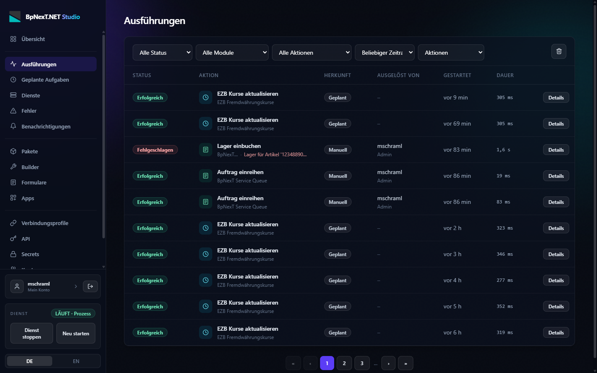Screen dimensions: 597x373
Task: Click the trash delete icon button
Action: [x=559, y=51]
